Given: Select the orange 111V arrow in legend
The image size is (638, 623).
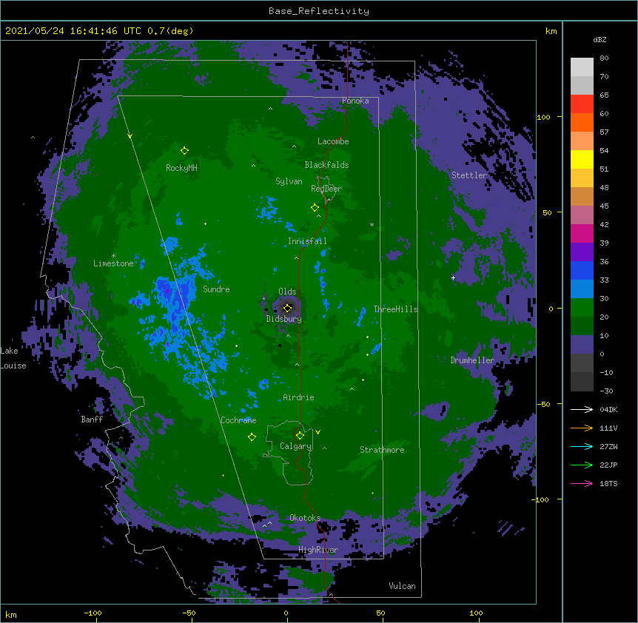Looking at the screenshot, I should point(582,428).
